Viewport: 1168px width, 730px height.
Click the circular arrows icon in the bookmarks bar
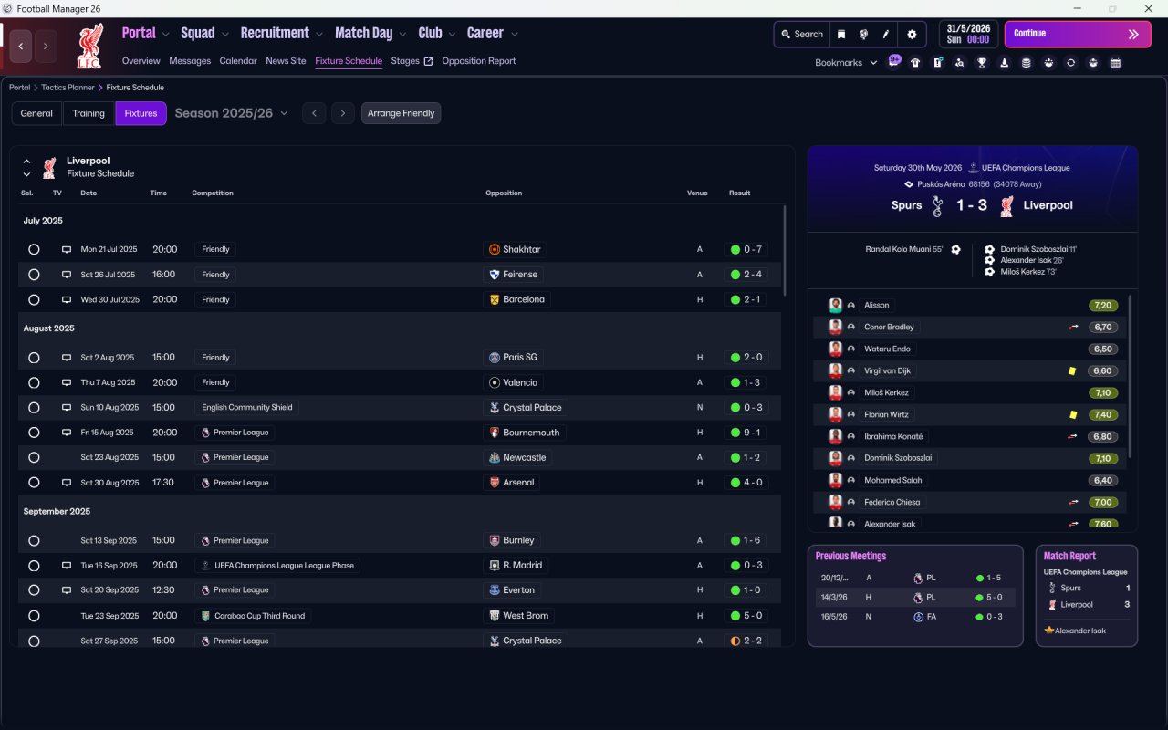coord(1071,63)
